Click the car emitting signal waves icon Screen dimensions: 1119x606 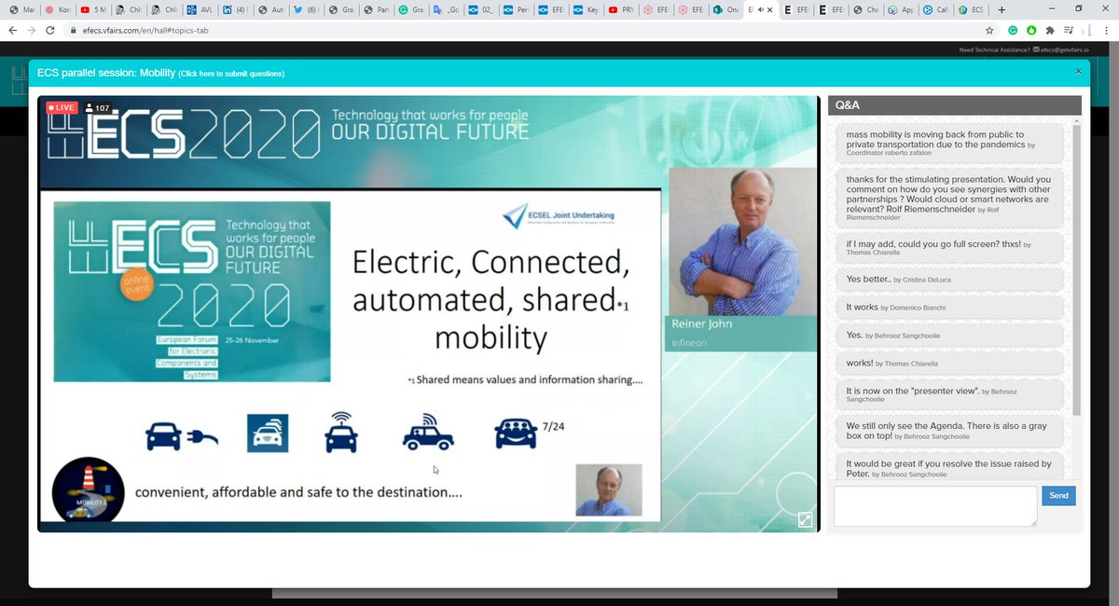click(x=427, y=432)
